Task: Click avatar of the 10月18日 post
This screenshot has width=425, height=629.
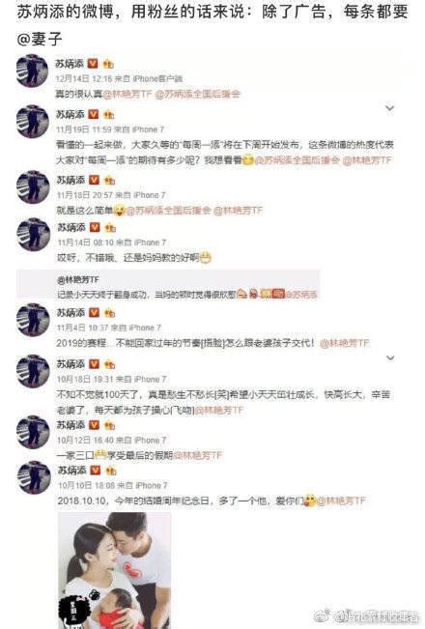Action: click(33, 371)
